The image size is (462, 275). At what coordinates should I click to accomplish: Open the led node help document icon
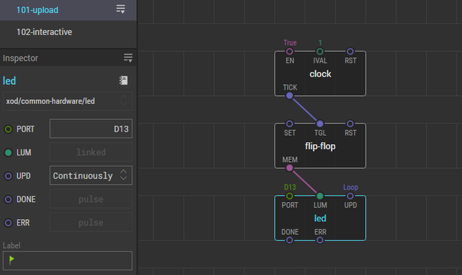(124, 80)
